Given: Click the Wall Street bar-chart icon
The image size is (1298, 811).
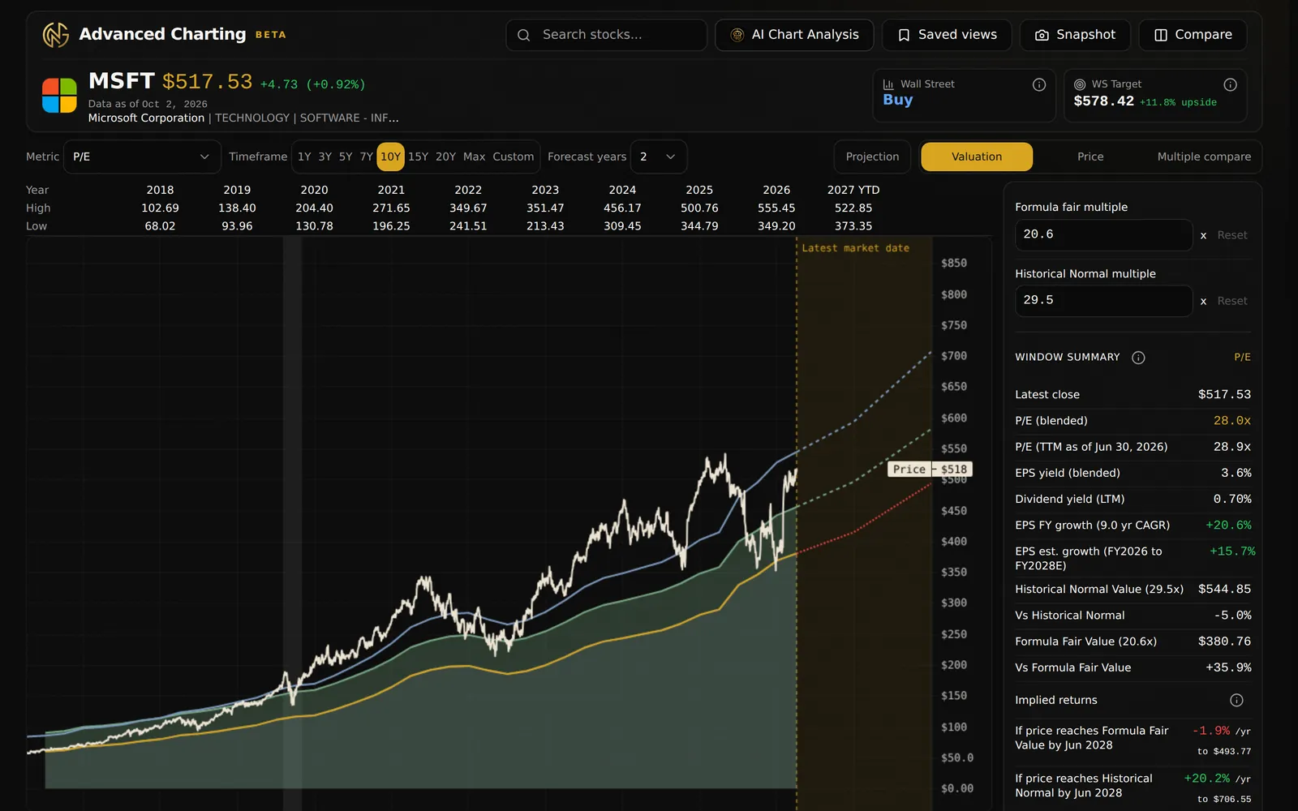Looking at the screenshot, I should click(888, 84).
